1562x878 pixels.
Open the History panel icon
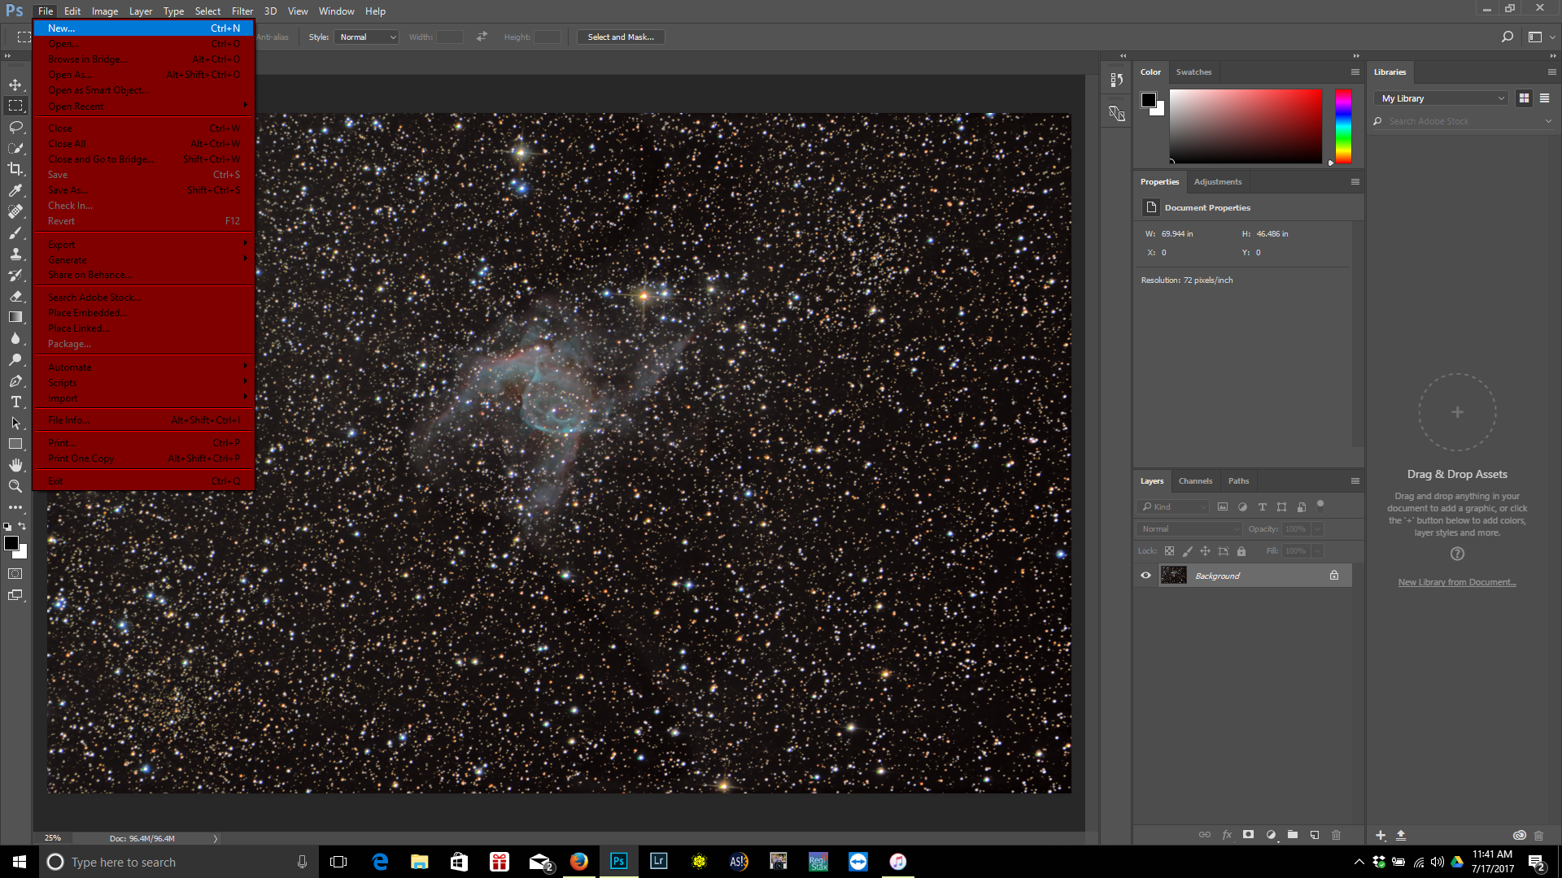click(1116, 80)
